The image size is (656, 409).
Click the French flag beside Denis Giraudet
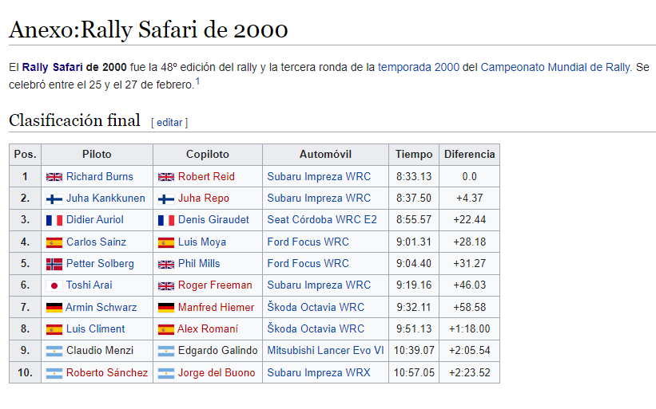[x=166, y=220]
